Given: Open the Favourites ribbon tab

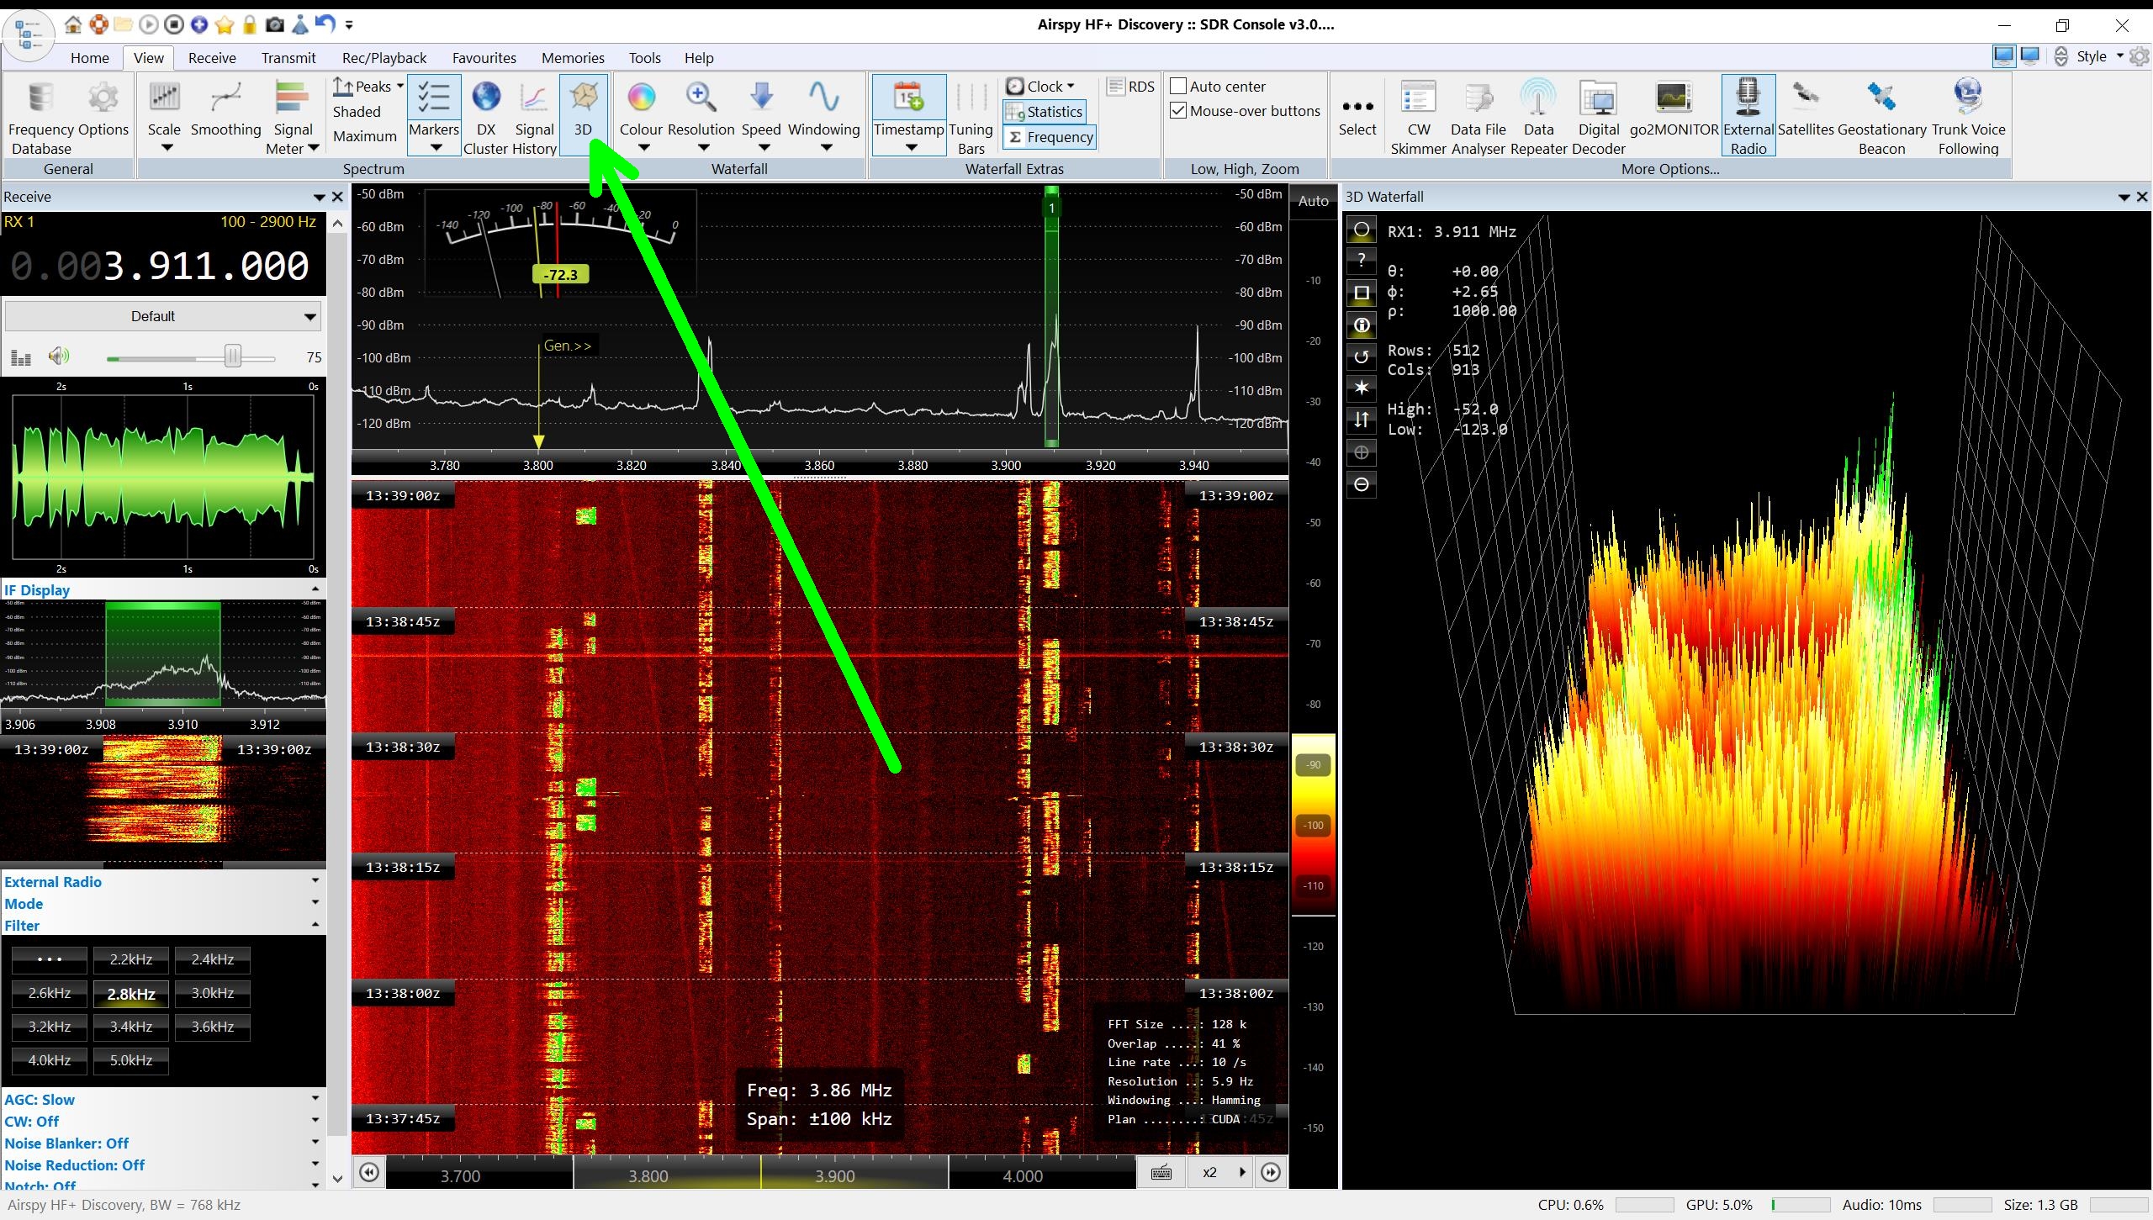Looking at the screenshot, I should [484, 58].
